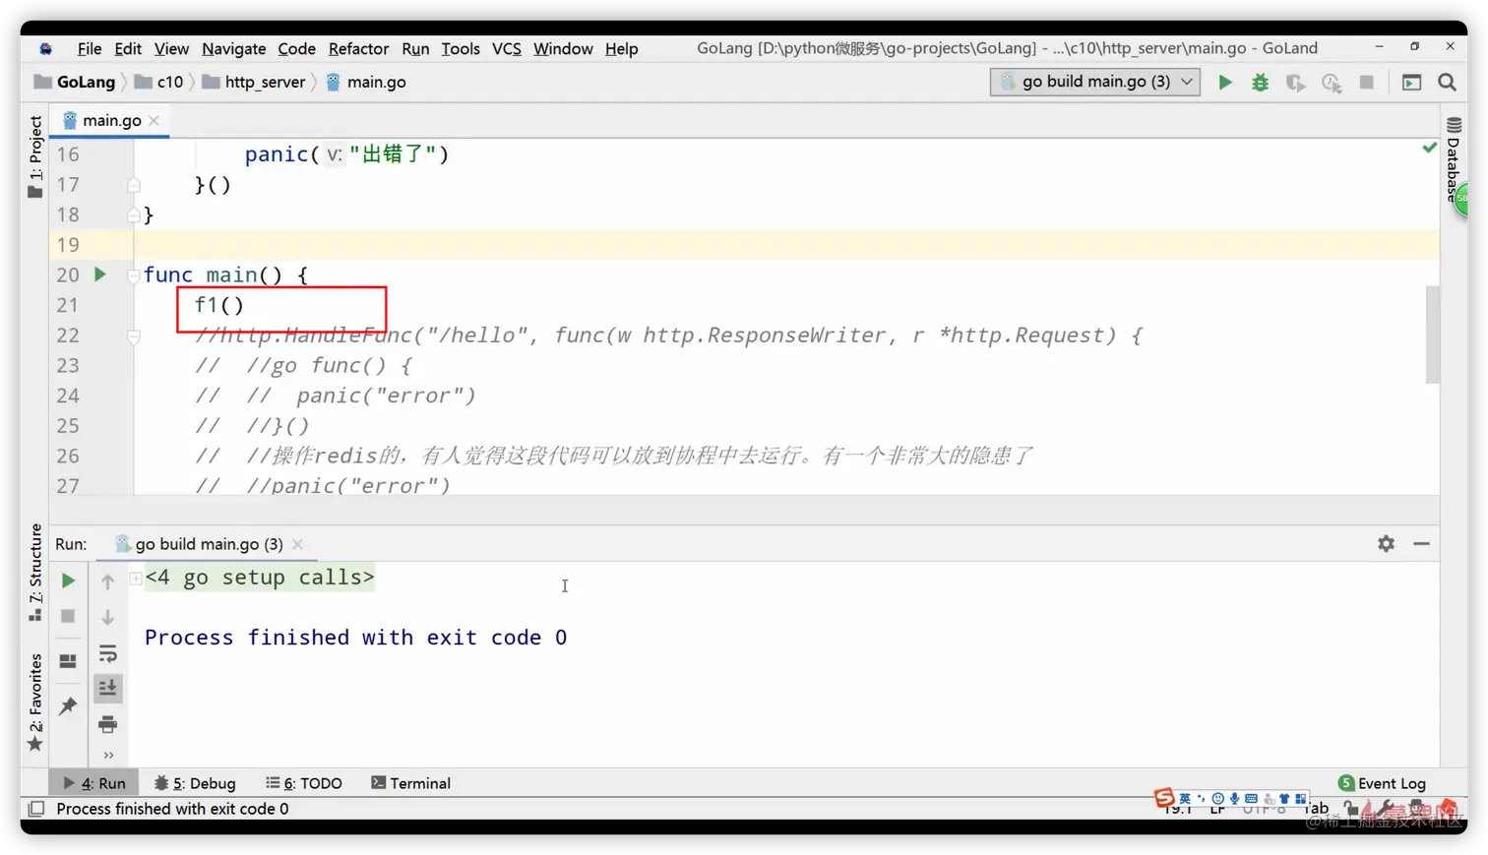This screenshot has width=1488, height=855.
Task: Click the Stop square in the main toolbar
Action: click(1367, 83)
